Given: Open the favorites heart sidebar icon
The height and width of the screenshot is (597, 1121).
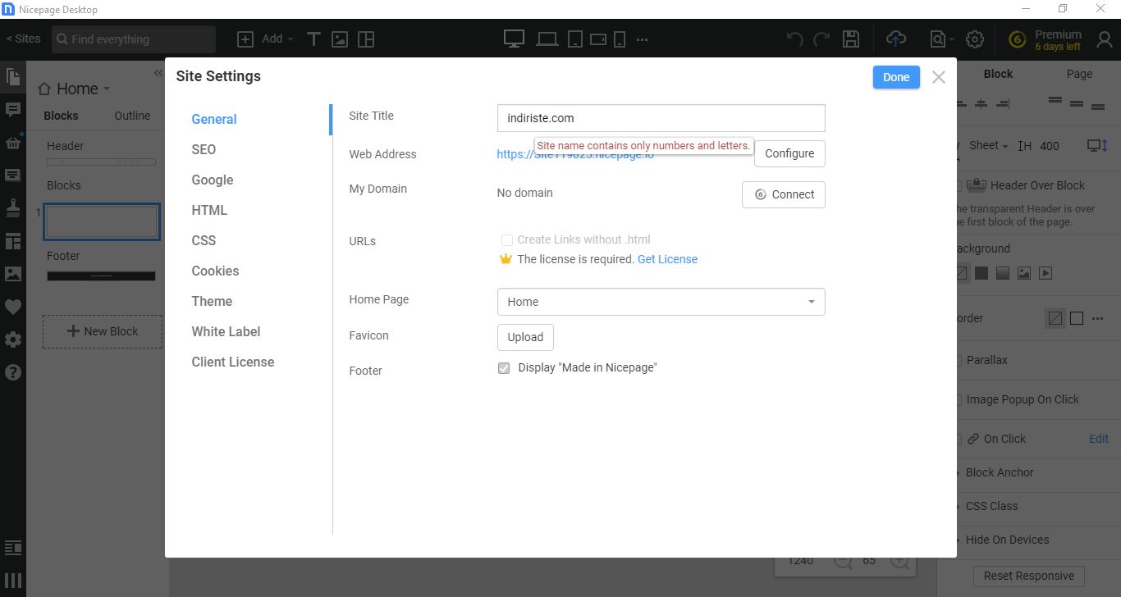Looking at the screenshot, I should [x=13, y=307].
